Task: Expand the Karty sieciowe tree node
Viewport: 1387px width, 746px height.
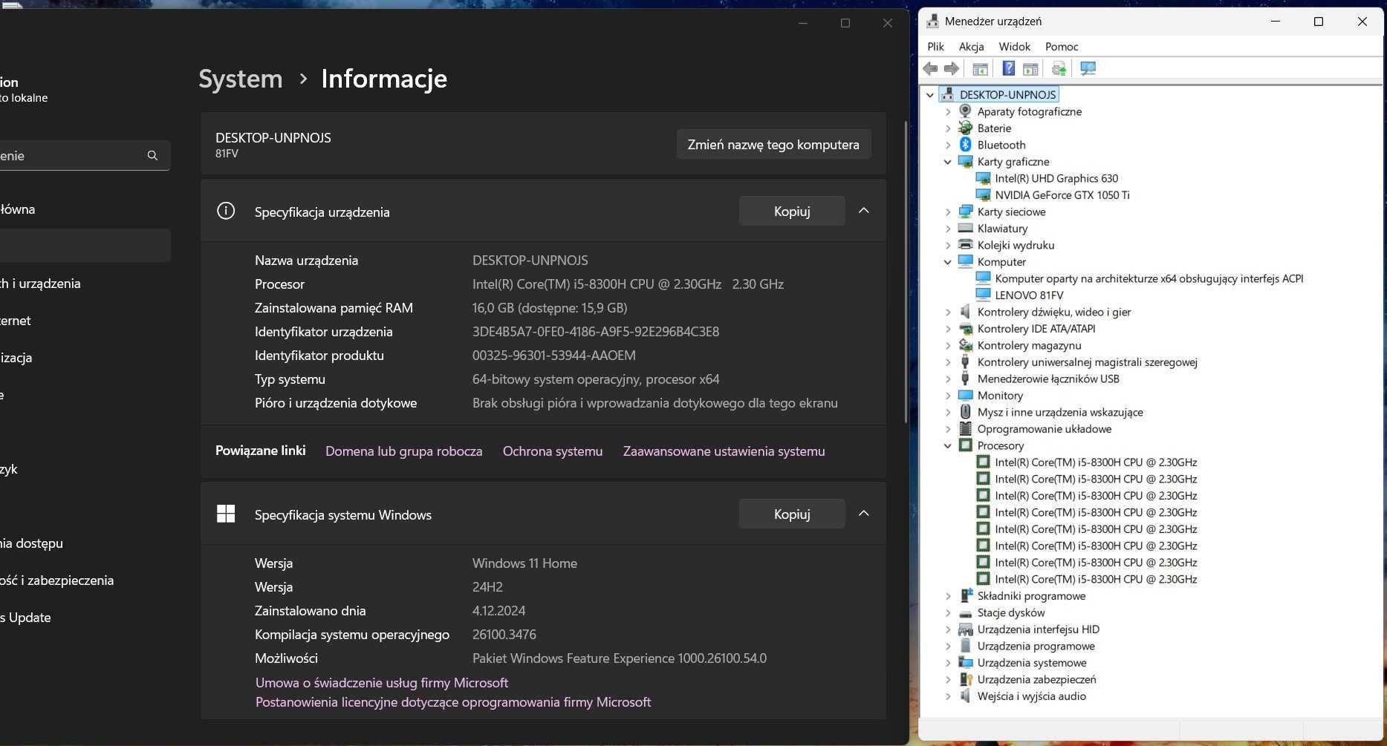Action: pyautogui.click(x=947, y=212)
